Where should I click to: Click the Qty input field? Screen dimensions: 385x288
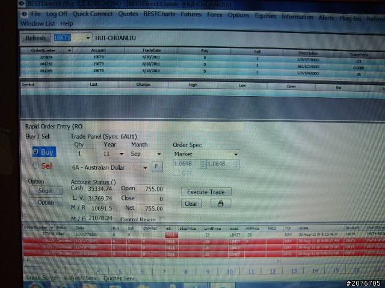[84, 154]
